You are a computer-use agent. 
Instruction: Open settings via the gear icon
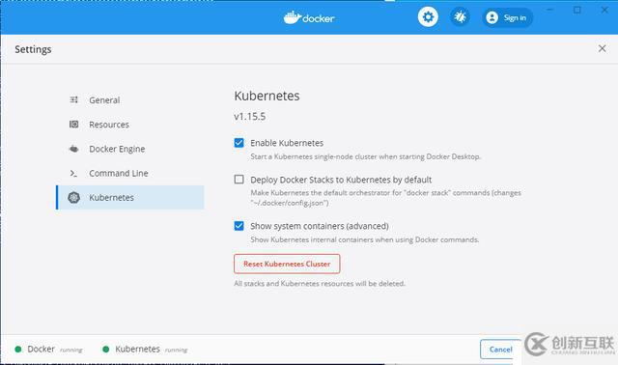[x=428, y=17]
